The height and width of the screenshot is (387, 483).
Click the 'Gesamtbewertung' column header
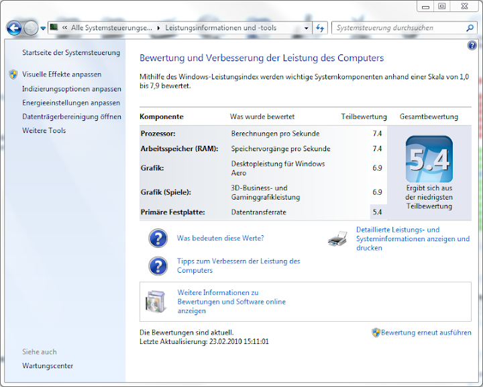pyautogui.click(x=429, y=117)
